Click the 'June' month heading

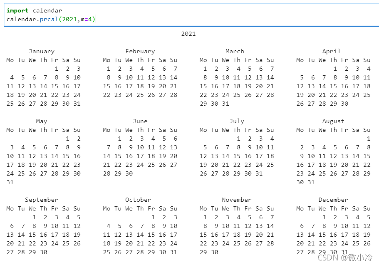point(140,121)
